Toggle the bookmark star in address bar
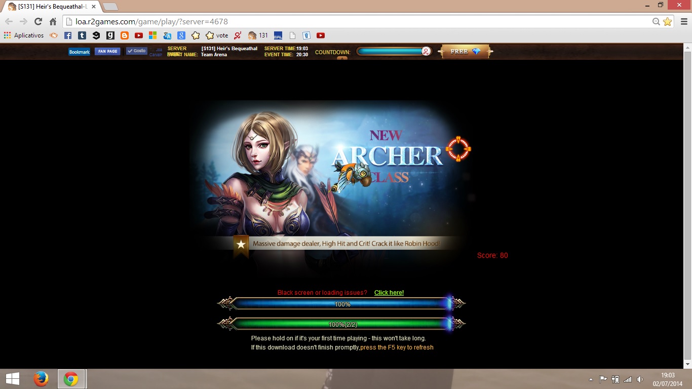The height and width of the screenshot is (389, 692). pos(667,21)
